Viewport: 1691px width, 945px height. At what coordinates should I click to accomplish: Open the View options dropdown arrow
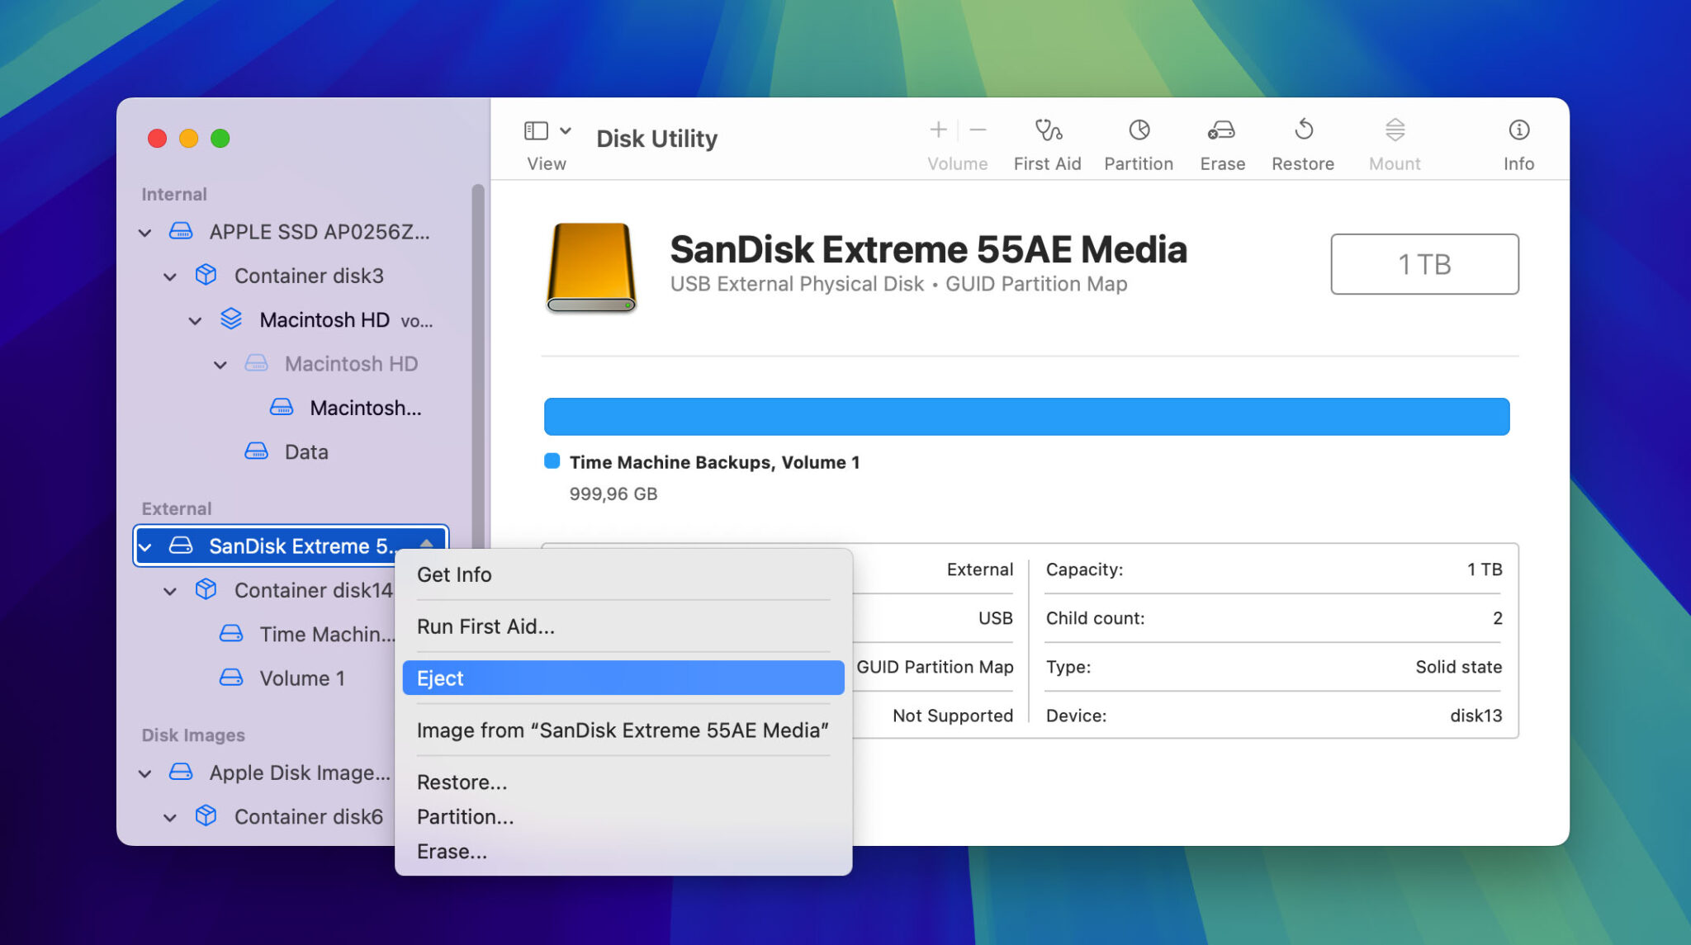566,131
